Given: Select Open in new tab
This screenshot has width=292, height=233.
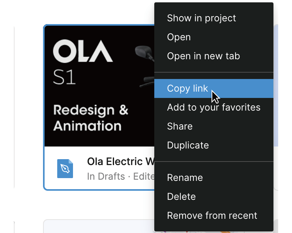Looking at the screenshot, I should (x=214, y=56).
